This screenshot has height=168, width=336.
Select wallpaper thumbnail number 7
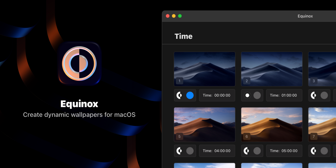point(322,124)
